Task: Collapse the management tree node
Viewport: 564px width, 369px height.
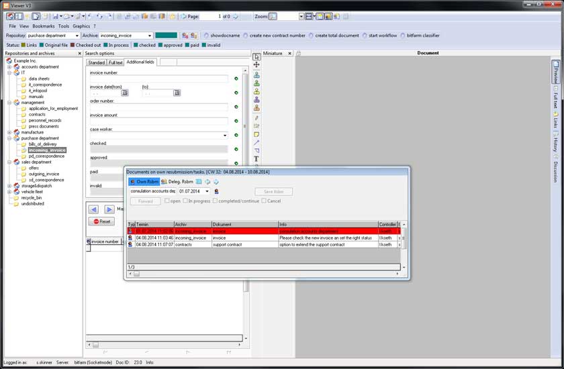Action: [9, 103]
